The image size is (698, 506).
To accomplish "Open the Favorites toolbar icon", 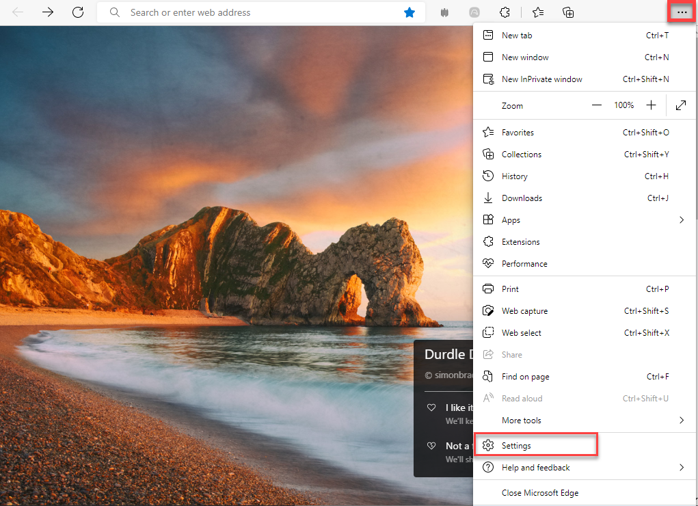I will (538, 12).
